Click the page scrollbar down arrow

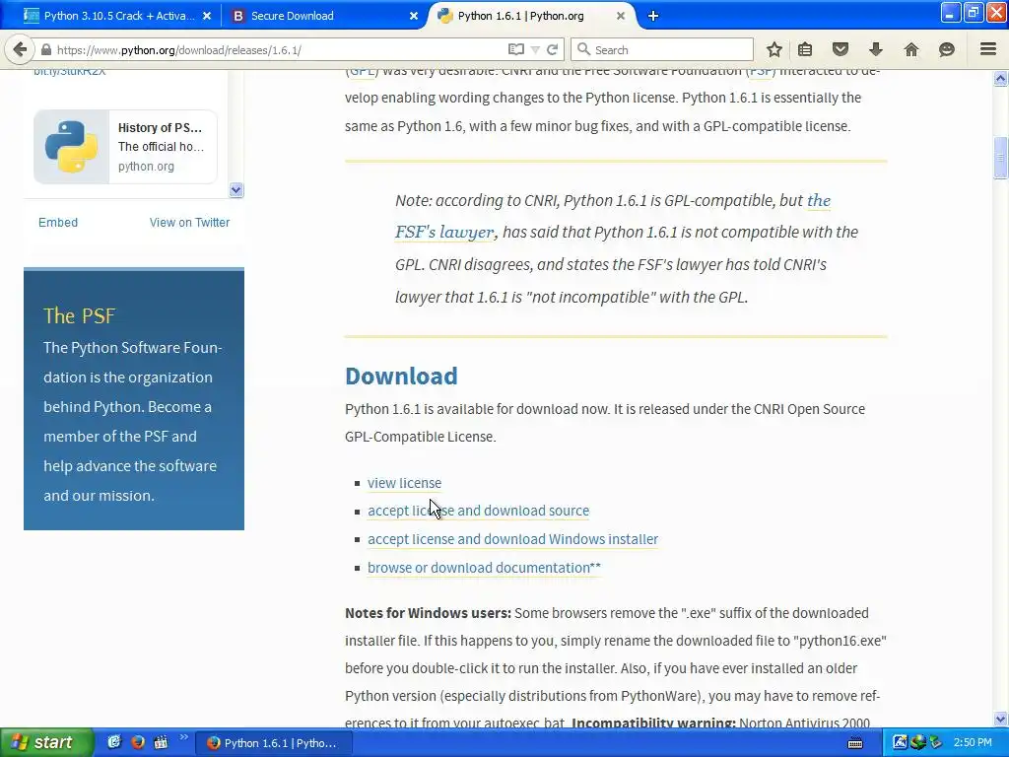coord(1000,719)
